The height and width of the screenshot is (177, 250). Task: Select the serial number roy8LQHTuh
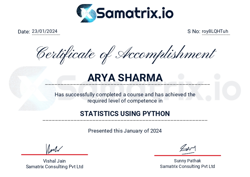(215, 31)
